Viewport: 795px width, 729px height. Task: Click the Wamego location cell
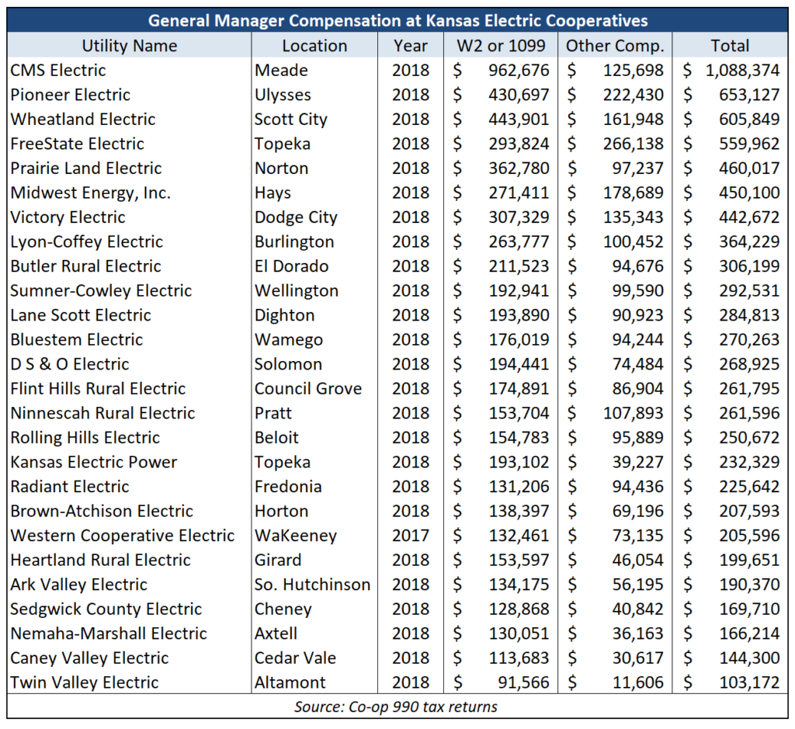(289, 340)
